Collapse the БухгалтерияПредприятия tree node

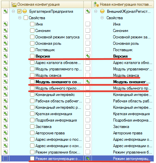tap(14, 11)
